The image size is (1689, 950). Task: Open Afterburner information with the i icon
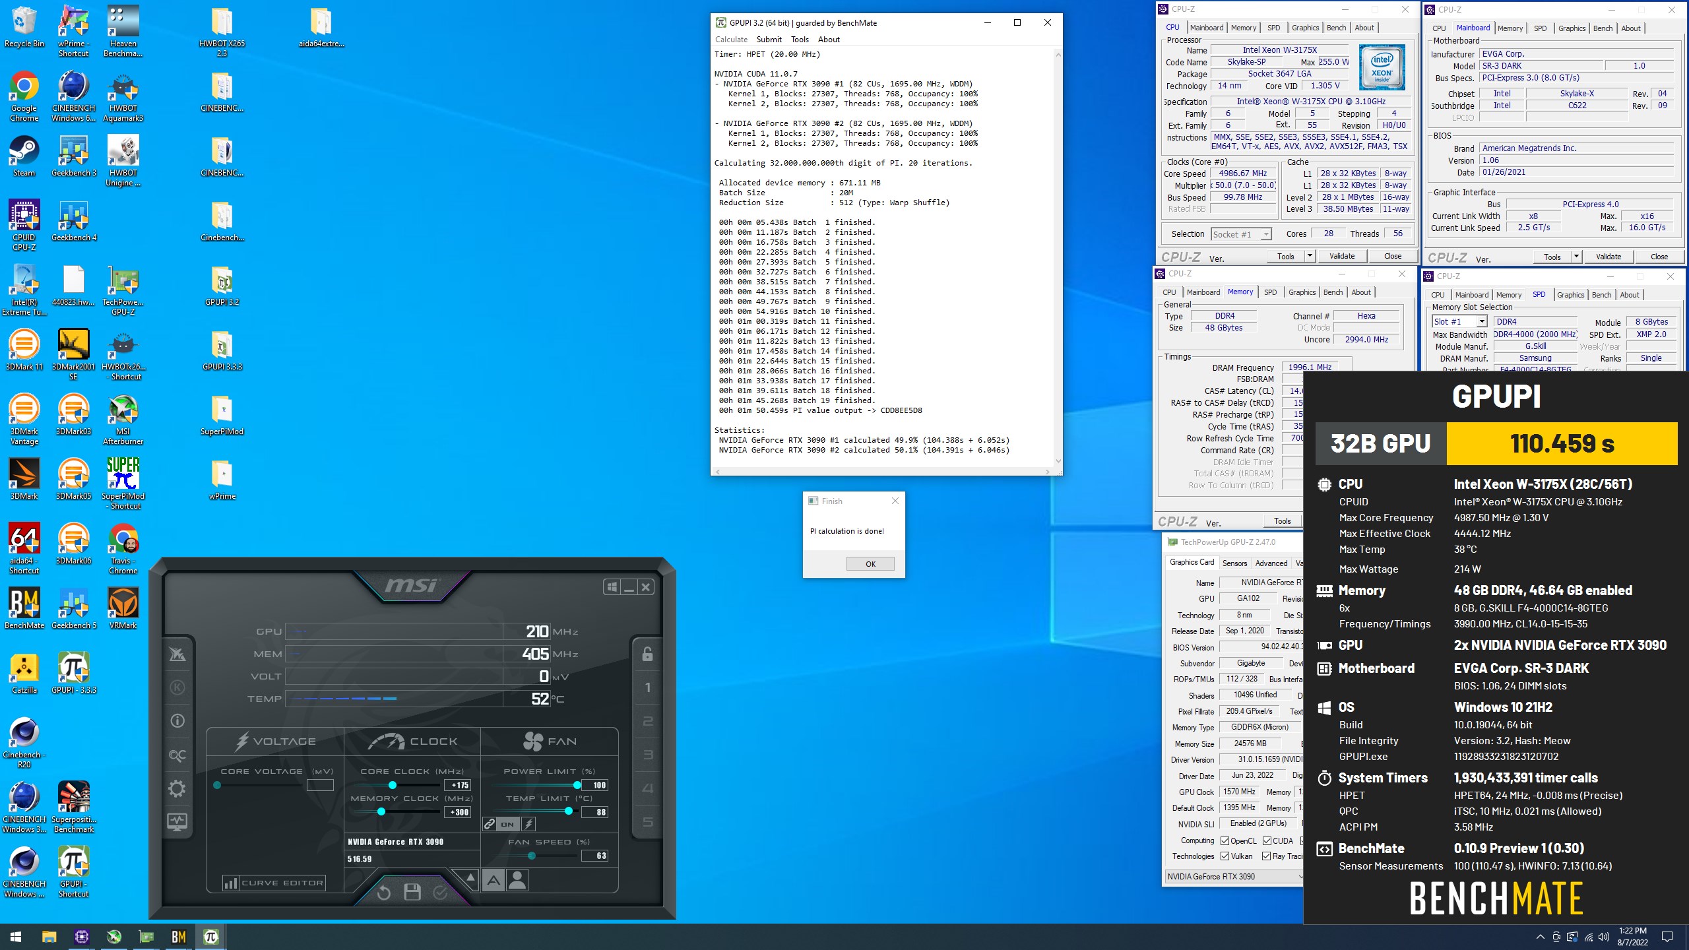pos(177,721)
